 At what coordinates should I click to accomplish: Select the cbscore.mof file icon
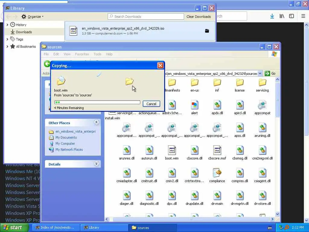click(217, 150)
